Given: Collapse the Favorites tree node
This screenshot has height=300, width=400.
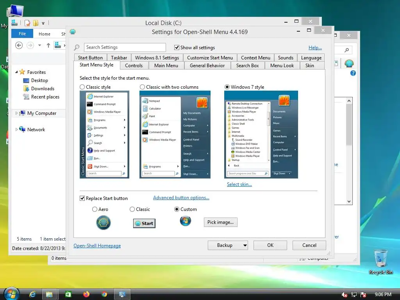Looking at the screenshot, I should point(16,72).
